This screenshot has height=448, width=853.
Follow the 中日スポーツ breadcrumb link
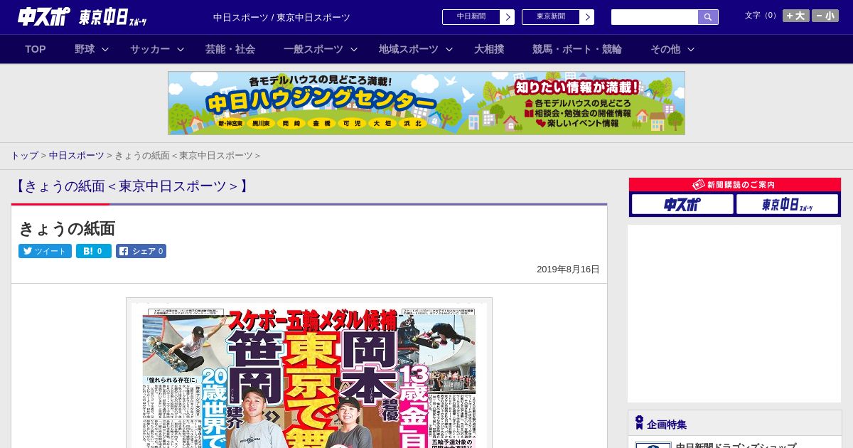coord(76,155)
